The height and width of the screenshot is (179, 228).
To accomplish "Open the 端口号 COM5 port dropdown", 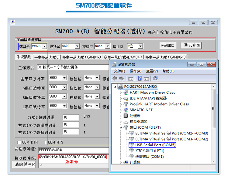I will tap(45, 46).
